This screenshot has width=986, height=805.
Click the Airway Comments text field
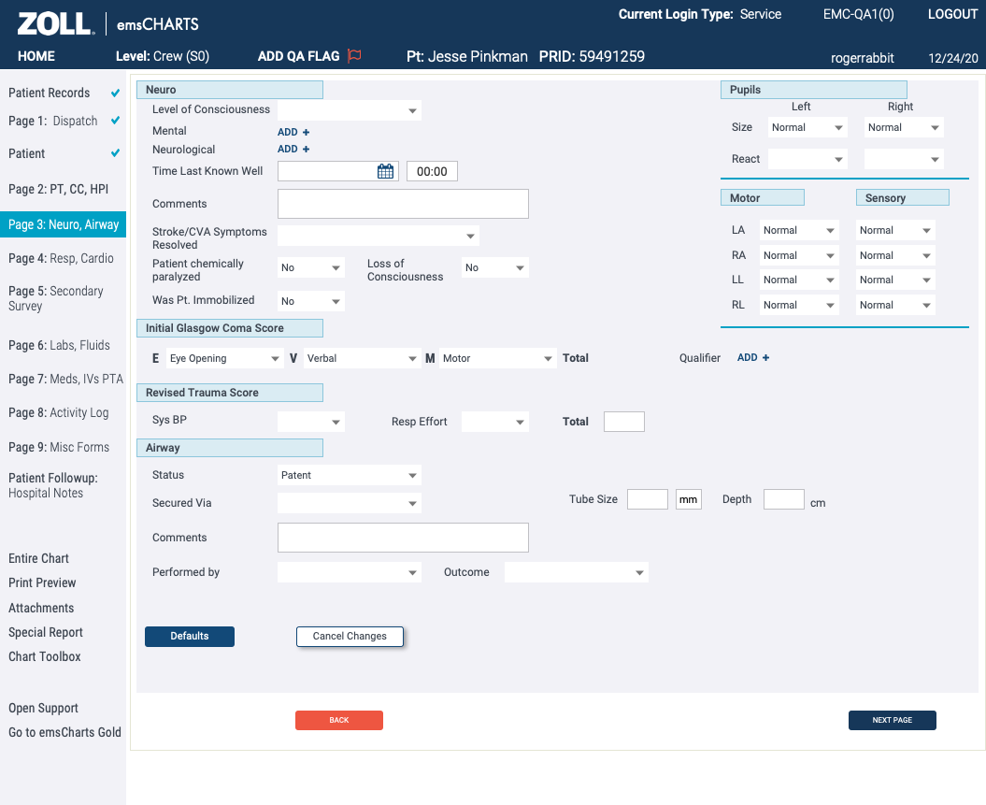click(x=403, y=538)
